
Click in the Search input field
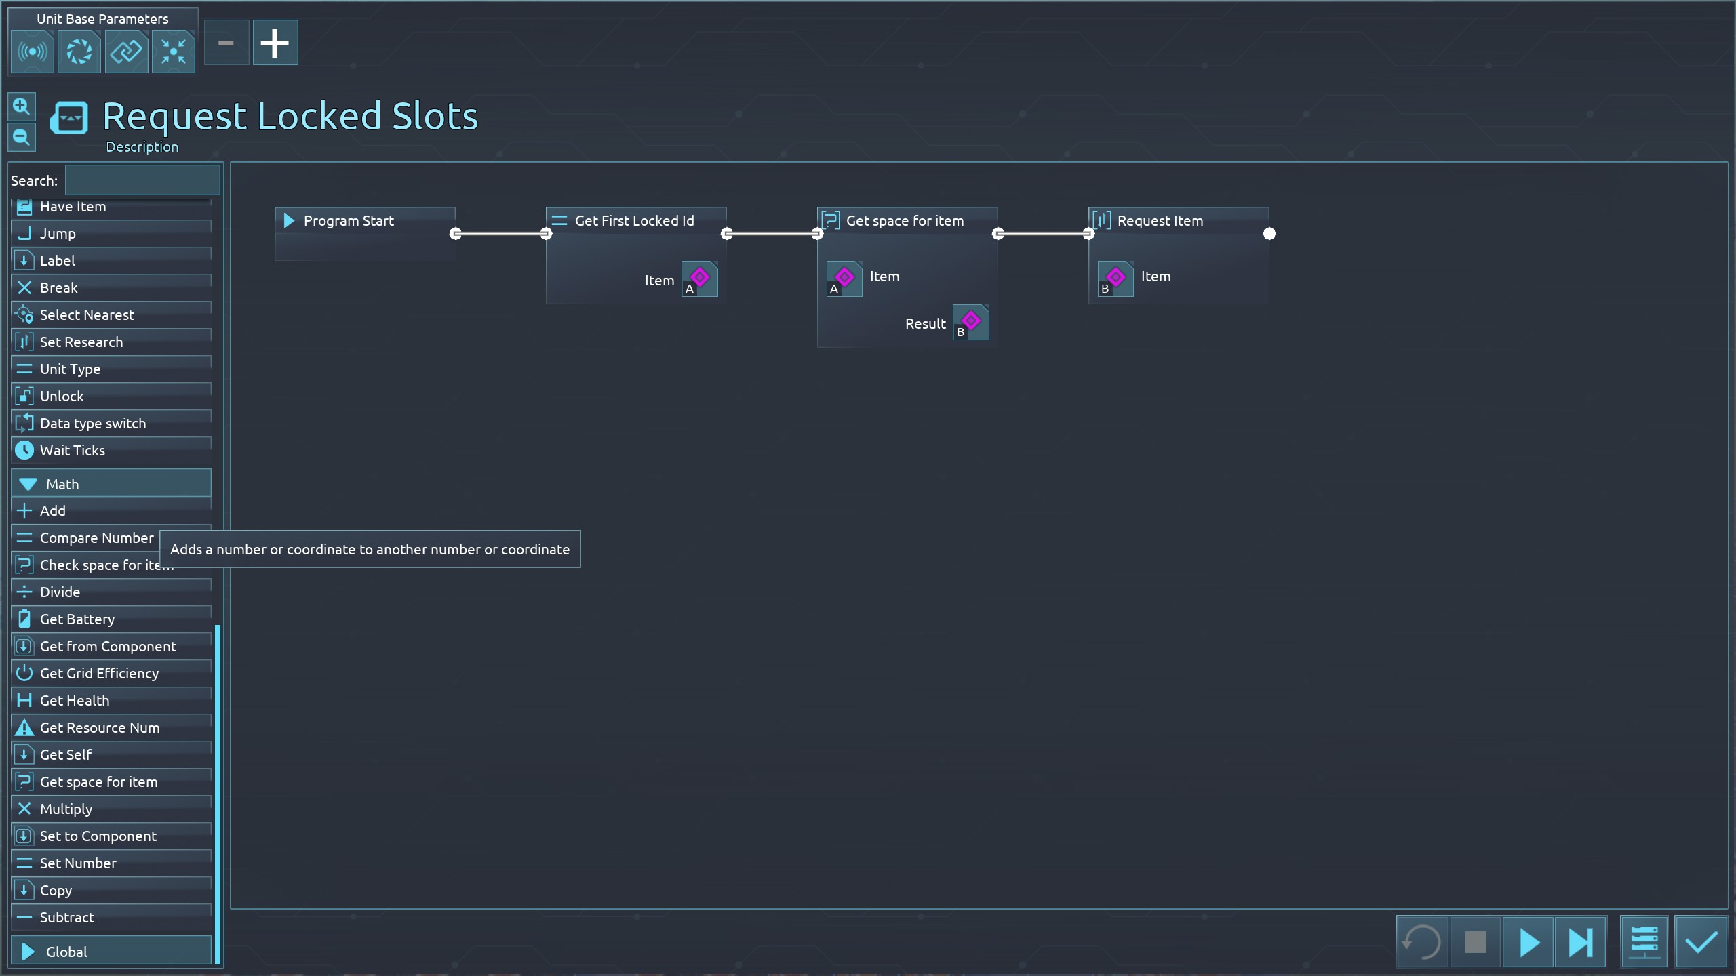(142, 181)
